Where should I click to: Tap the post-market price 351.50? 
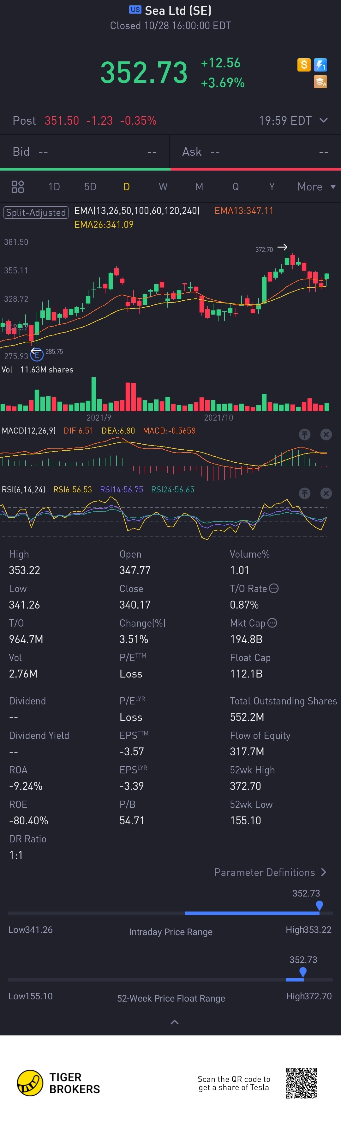(x=62, y=120)
